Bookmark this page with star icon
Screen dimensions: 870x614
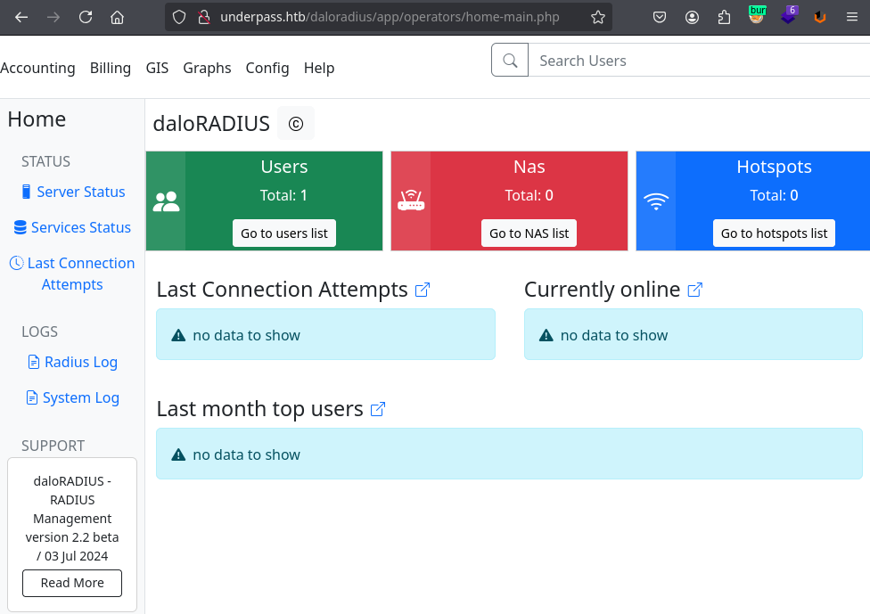[x=597, y=17]
